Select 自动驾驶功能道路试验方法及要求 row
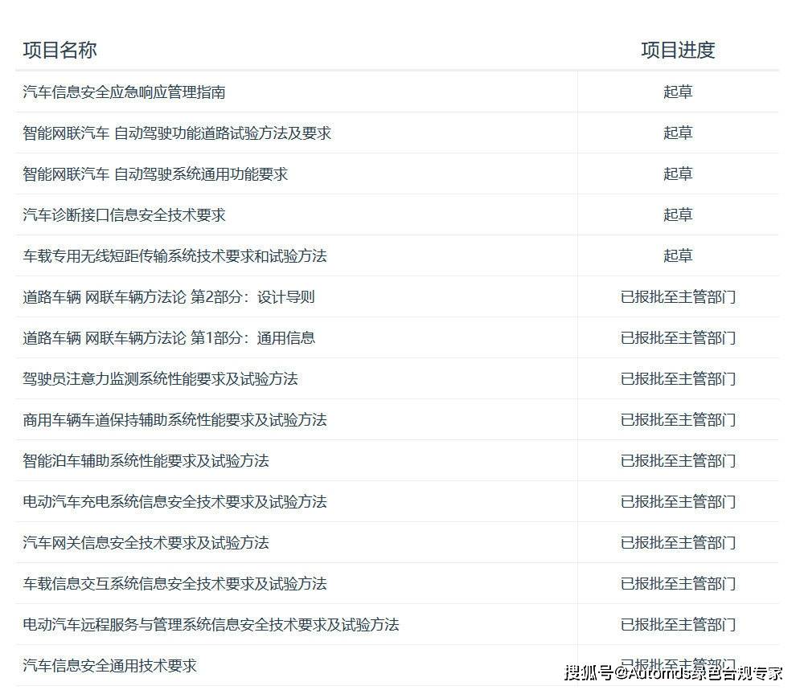The image size is (800, 690). coord(177,133)
